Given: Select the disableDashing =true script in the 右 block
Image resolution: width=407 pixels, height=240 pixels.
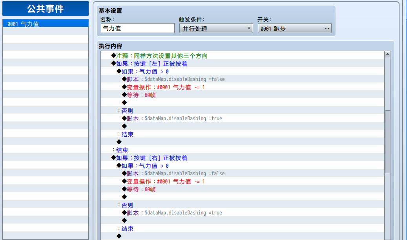Looking at the screenshot, I should click(x=243, y=213).
